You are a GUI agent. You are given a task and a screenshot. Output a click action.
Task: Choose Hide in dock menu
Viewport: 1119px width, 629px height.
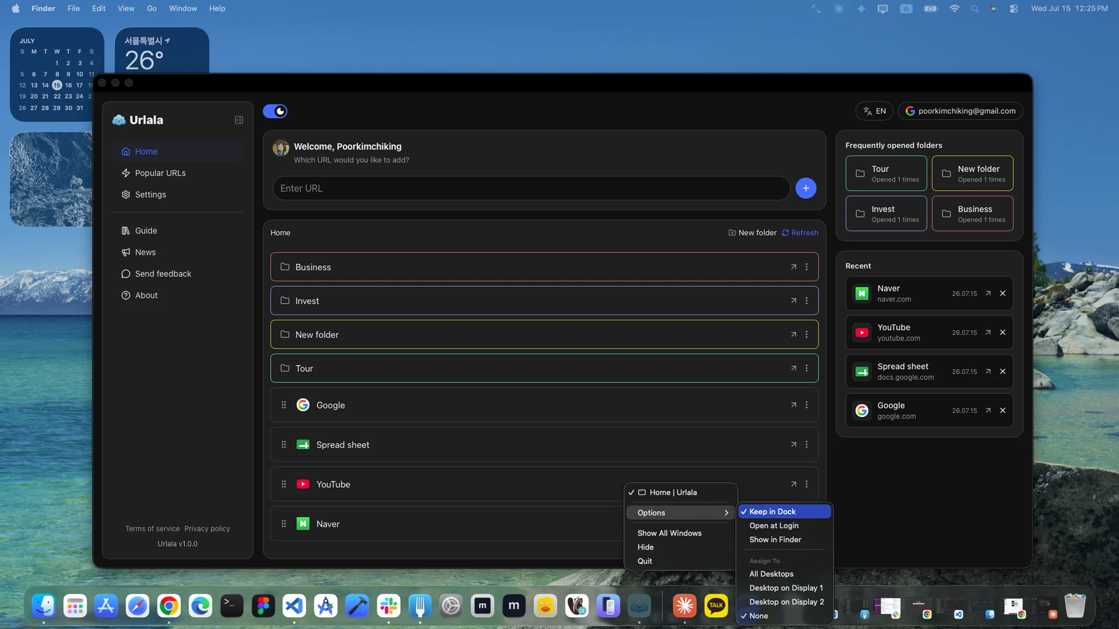681,547
